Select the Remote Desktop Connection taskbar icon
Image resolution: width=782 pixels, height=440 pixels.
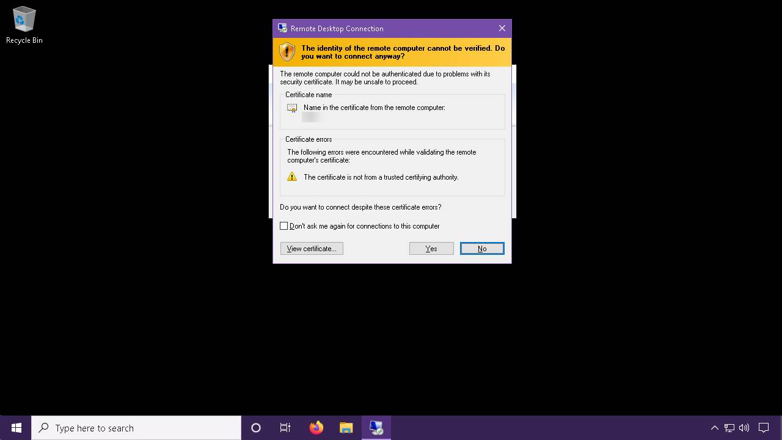click(376, 428)
